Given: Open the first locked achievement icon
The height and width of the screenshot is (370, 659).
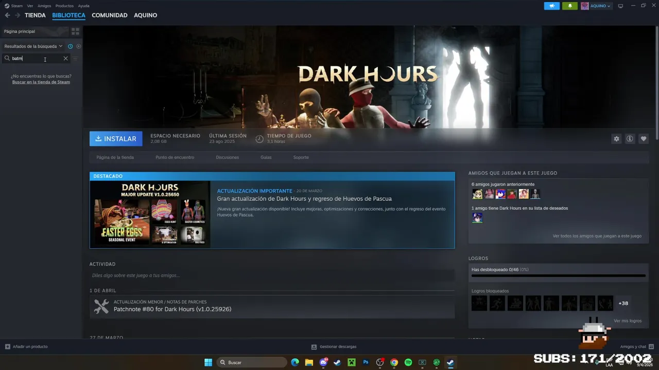Looking at the screenshot, I should [479, 303].
